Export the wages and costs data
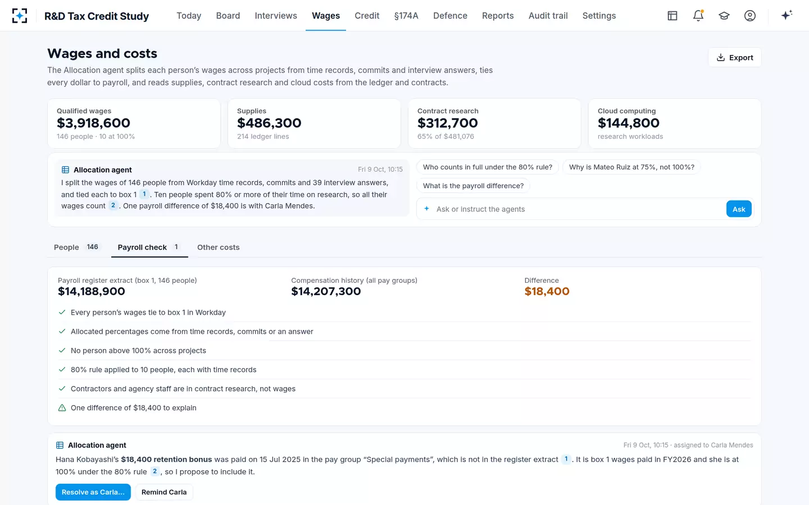Image resolution: width=809 pixels, height=505 pixels. pyautogui.click(x=735, y=57)
